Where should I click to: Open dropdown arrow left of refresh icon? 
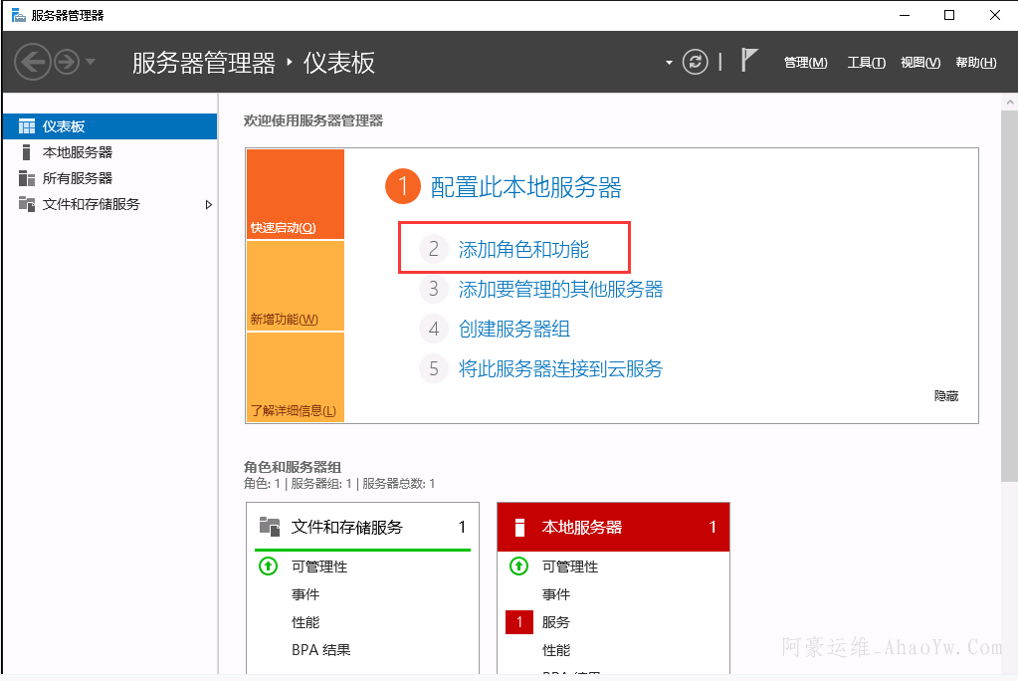pyautogui.click(x=669, y=64)
